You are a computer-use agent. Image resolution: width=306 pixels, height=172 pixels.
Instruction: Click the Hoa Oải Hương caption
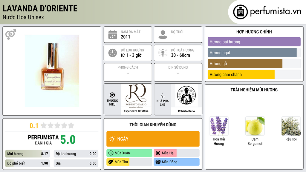point(219,141)
